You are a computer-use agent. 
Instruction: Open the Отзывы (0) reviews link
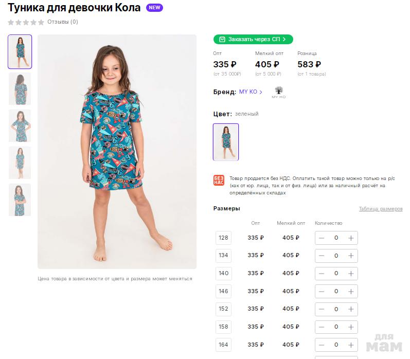coord(63,22)
